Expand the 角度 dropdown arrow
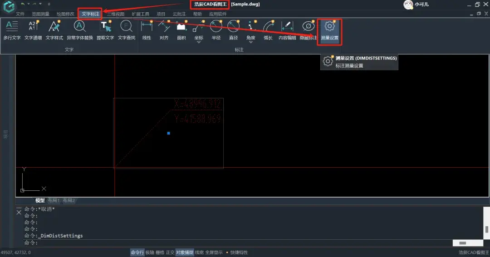Image resolution: width=490 pixels, height=257 pixels. [x=250, y=42]
